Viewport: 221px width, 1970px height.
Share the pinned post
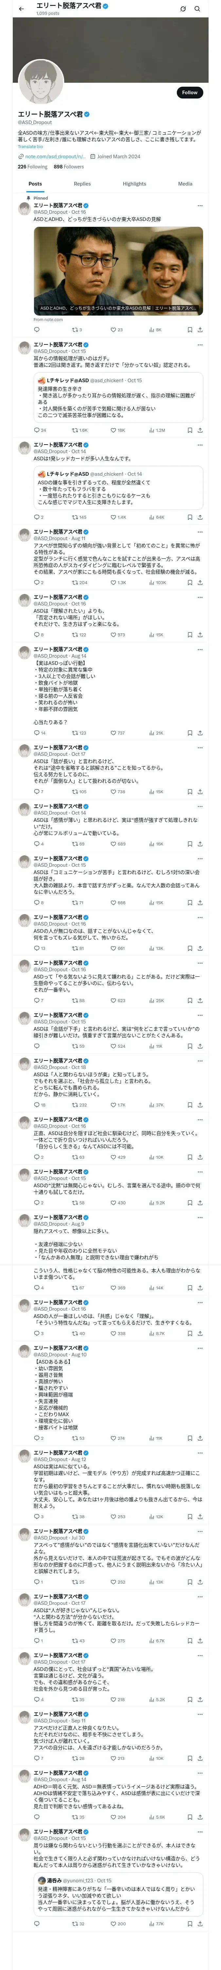(x=200, y=330)
